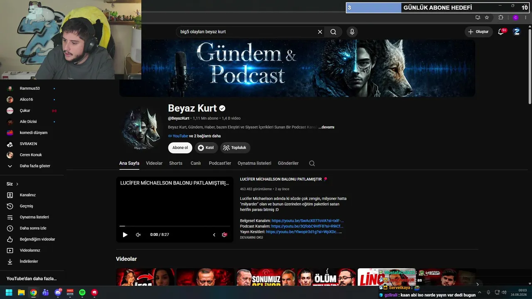532x299 pixels.
Task: Open Discord from the taskbar
Action: 58,292
